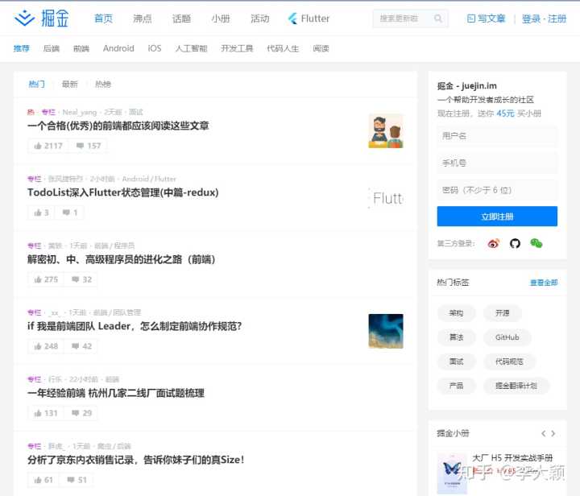Open comments showing 42 replies
The height and width of the screenshot is (496, 580).
(x=81, y=346)
